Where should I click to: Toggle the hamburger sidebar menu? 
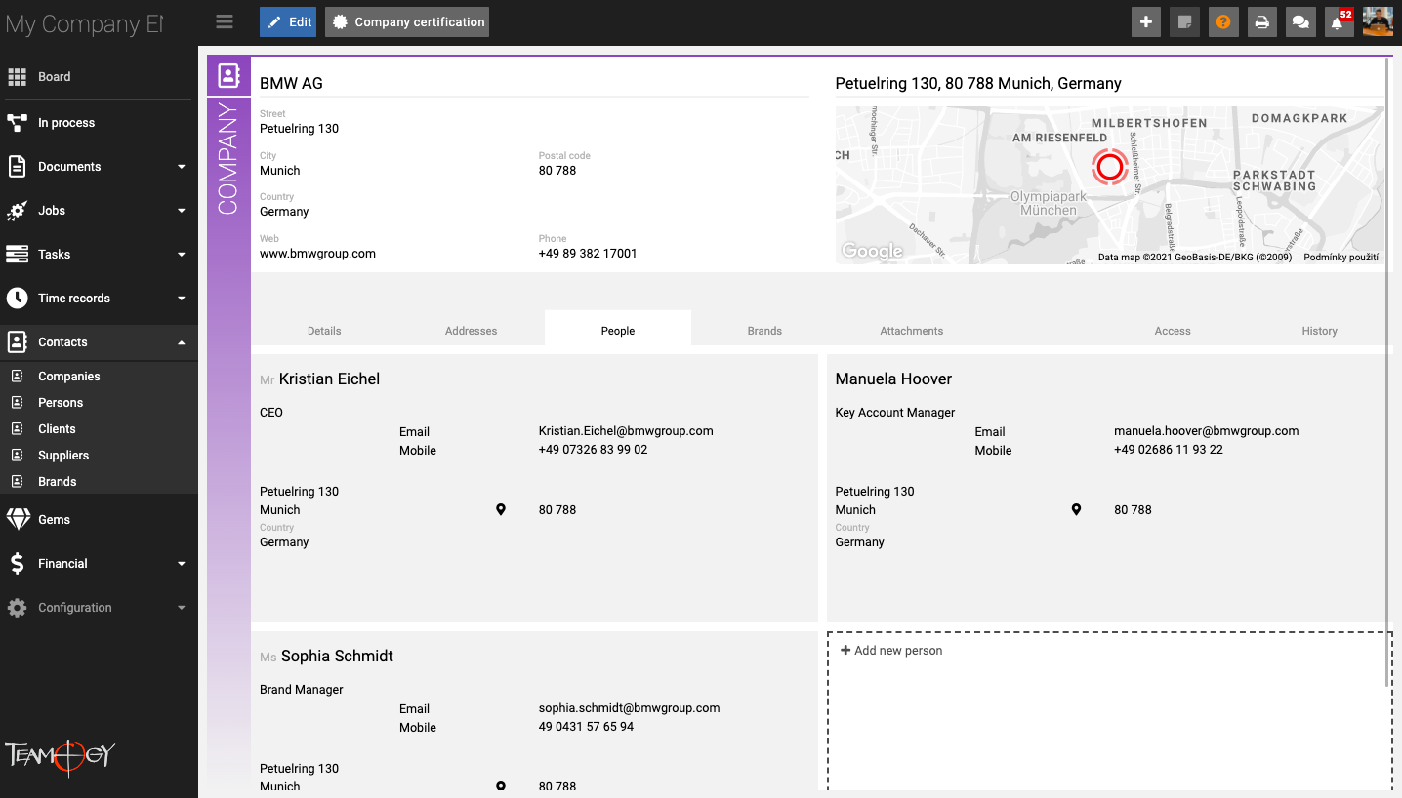pyautogui.click(x=225, y=21)
